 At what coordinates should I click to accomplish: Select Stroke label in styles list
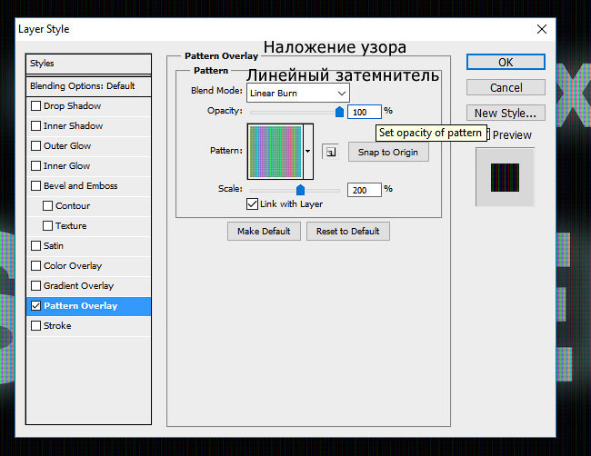point(57,325)
